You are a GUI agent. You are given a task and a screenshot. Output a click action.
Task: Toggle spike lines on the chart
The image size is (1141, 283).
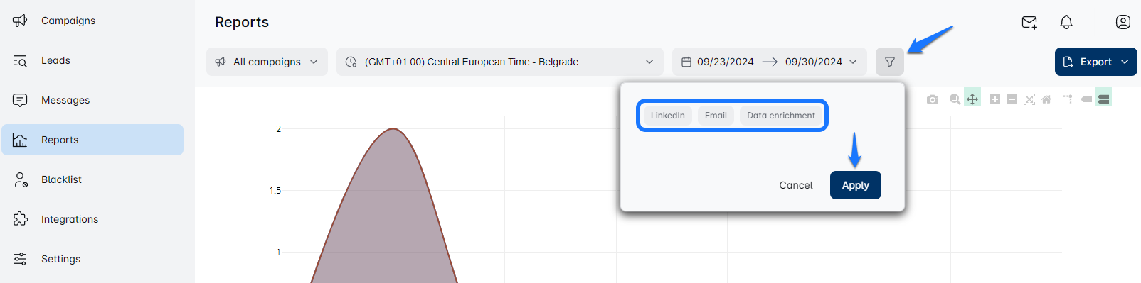1068,99
